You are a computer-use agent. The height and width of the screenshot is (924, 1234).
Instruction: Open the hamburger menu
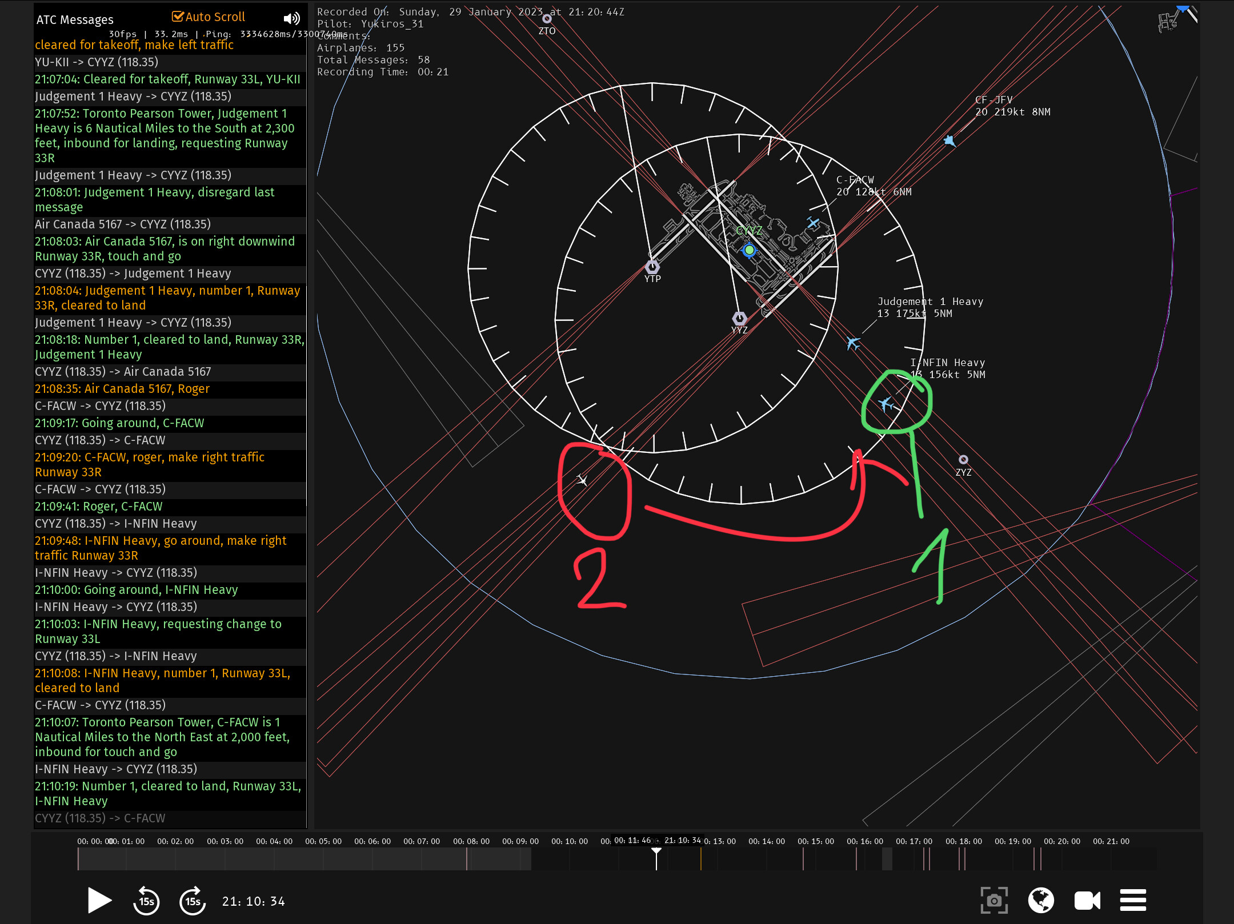click(x=1133, y=901)
